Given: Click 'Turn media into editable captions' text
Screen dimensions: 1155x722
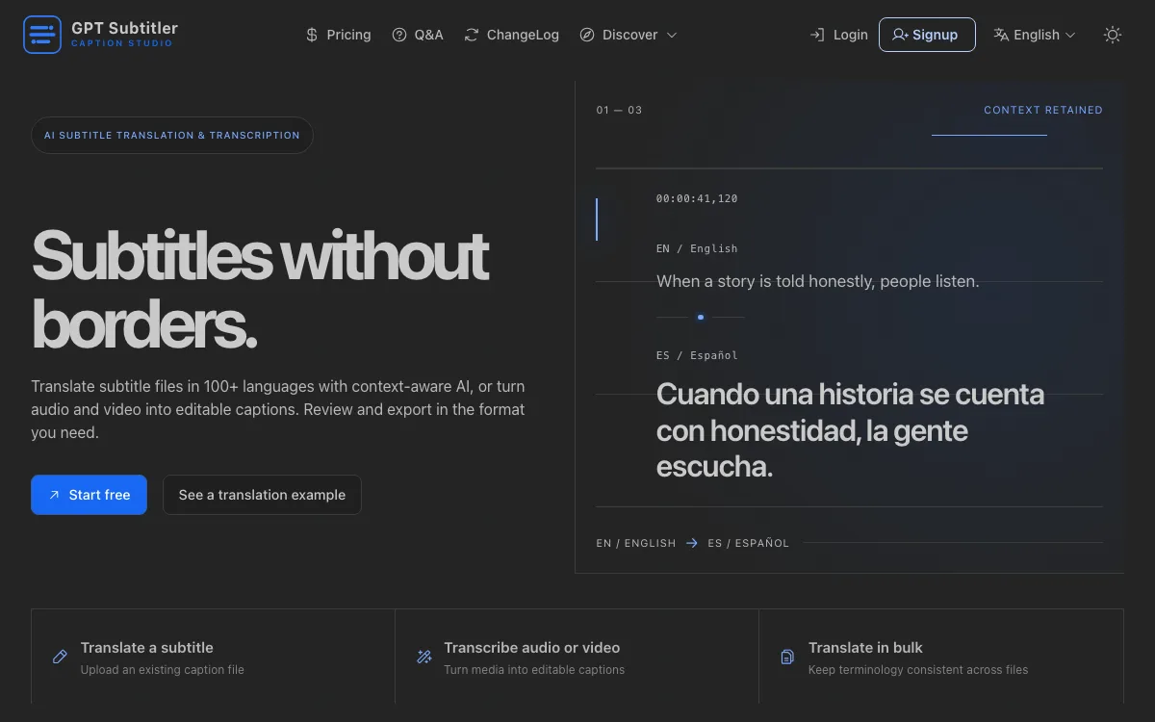Looking at the screenshot, I should (x=534, y=670).
